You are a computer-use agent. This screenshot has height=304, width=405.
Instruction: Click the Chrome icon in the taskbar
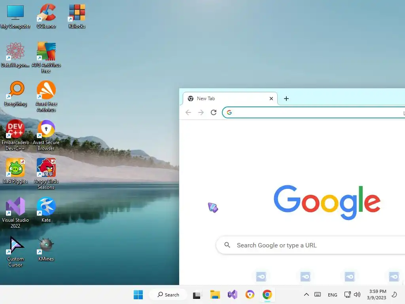267,294
